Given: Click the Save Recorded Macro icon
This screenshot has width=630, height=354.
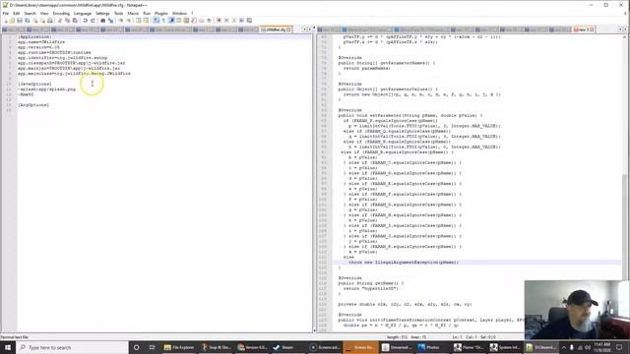Looking at the screenshot, I should tap(249, 20).
